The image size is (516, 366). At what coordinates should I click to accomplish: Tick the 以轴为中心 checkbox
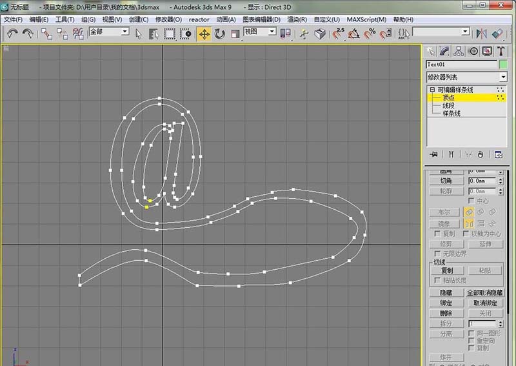pyautogui.click(x=466, y=234)
